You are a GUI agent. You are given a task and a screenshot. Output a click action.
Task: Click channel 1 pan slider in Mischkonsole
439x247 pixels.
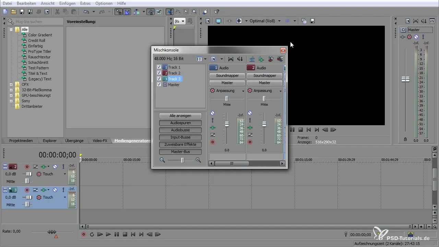tap(227, 98)
